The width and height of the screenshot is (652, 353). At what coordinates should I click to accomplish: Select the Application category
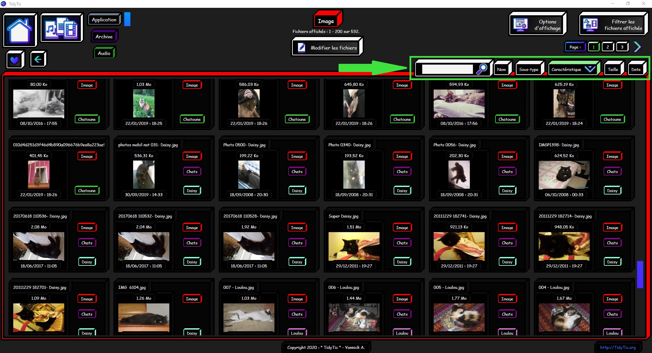tap(104, 20)
